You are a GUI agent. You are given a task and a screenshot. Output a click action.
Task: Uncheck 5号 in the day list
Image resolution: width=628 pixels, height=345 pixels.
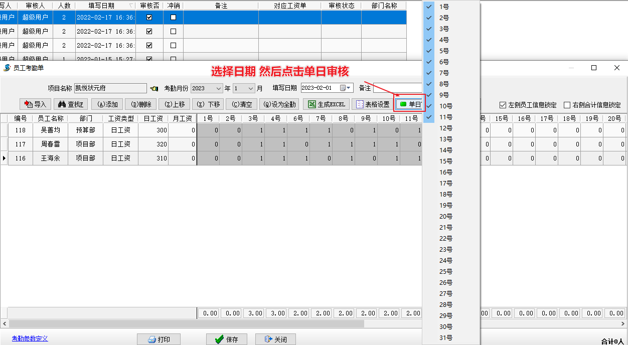tap(444, 51)
